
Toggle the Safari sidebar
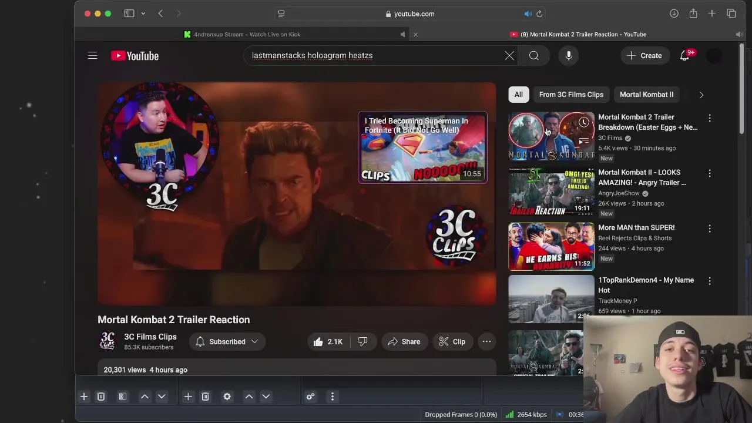(129, 14)
